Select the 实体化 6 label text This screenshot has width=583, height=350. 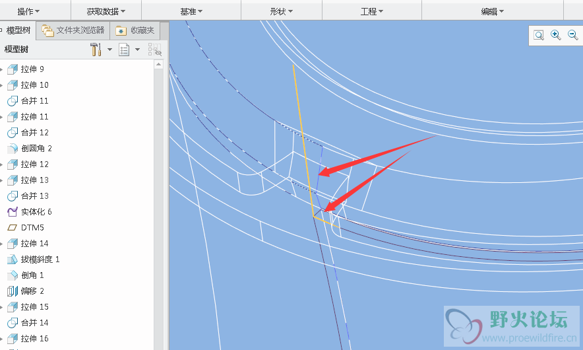pos(36,212)
